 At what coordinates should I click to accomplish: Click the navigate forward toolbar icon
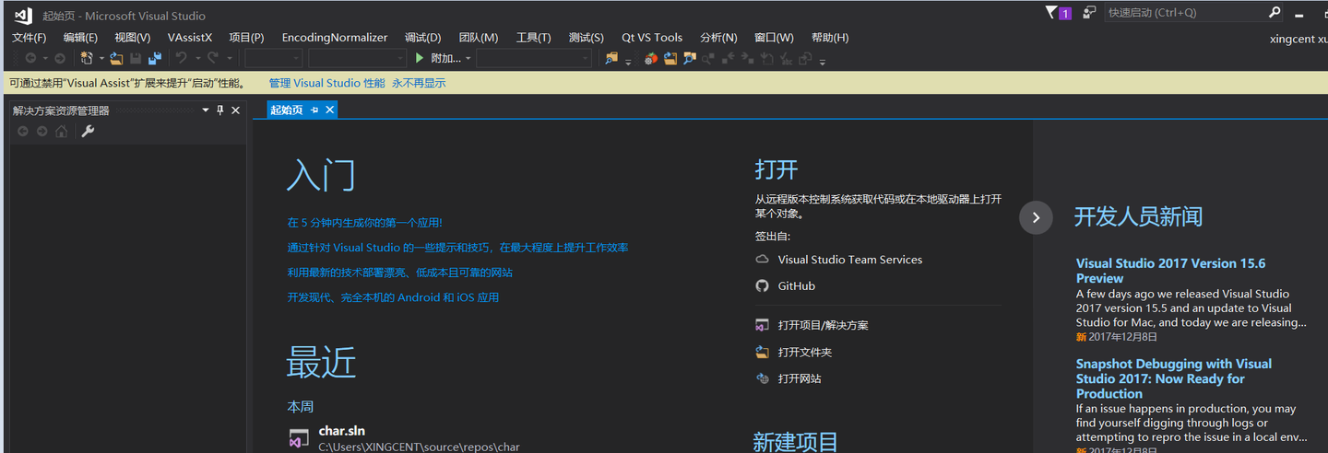[x=60, y=58]
